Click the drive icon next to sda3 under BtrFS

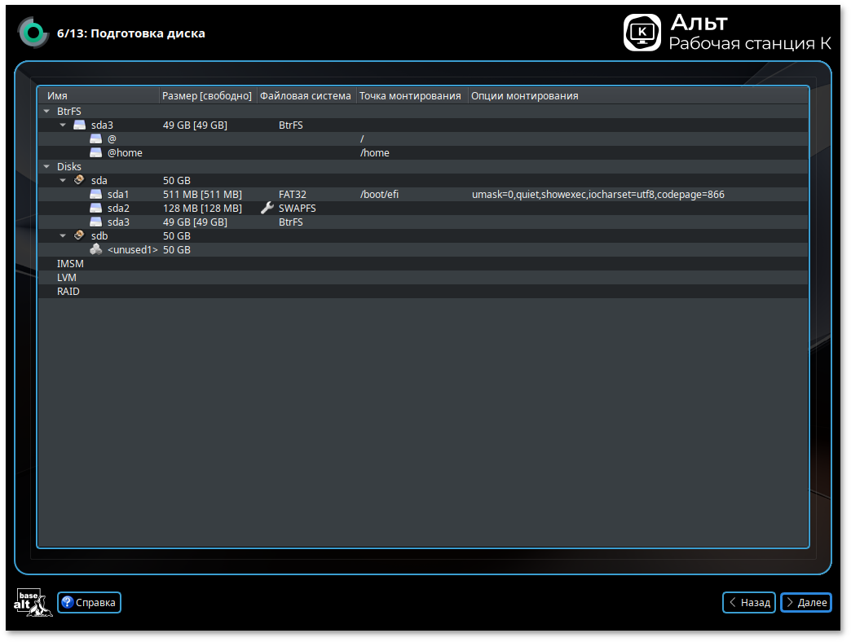pyautogui.click(x=79, y=125)
